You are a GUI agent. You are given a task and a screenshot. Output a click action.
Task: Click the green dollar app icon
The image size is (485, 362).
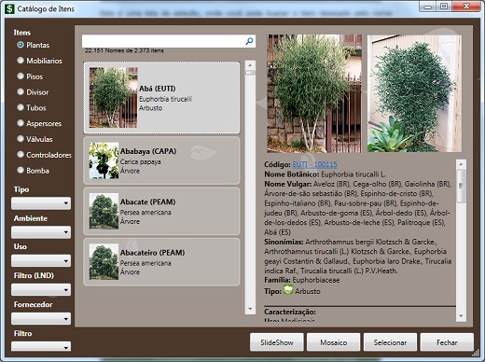[x=9, y=8]
